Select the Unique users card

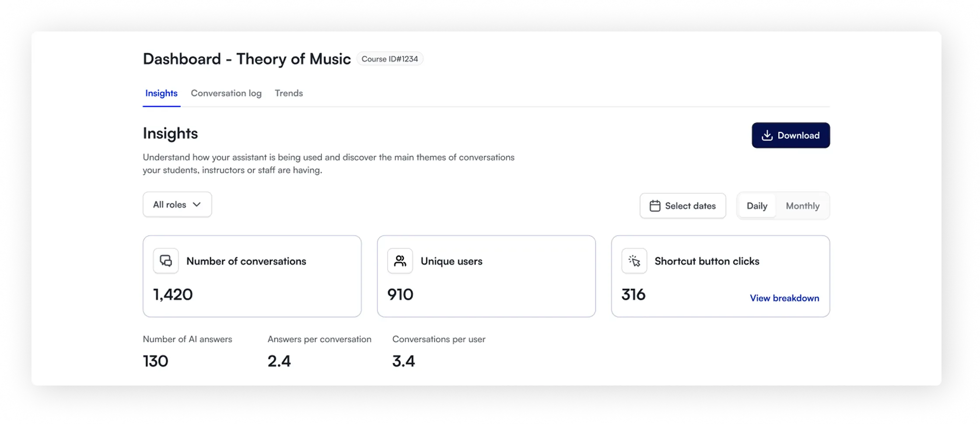pos(486,276)
